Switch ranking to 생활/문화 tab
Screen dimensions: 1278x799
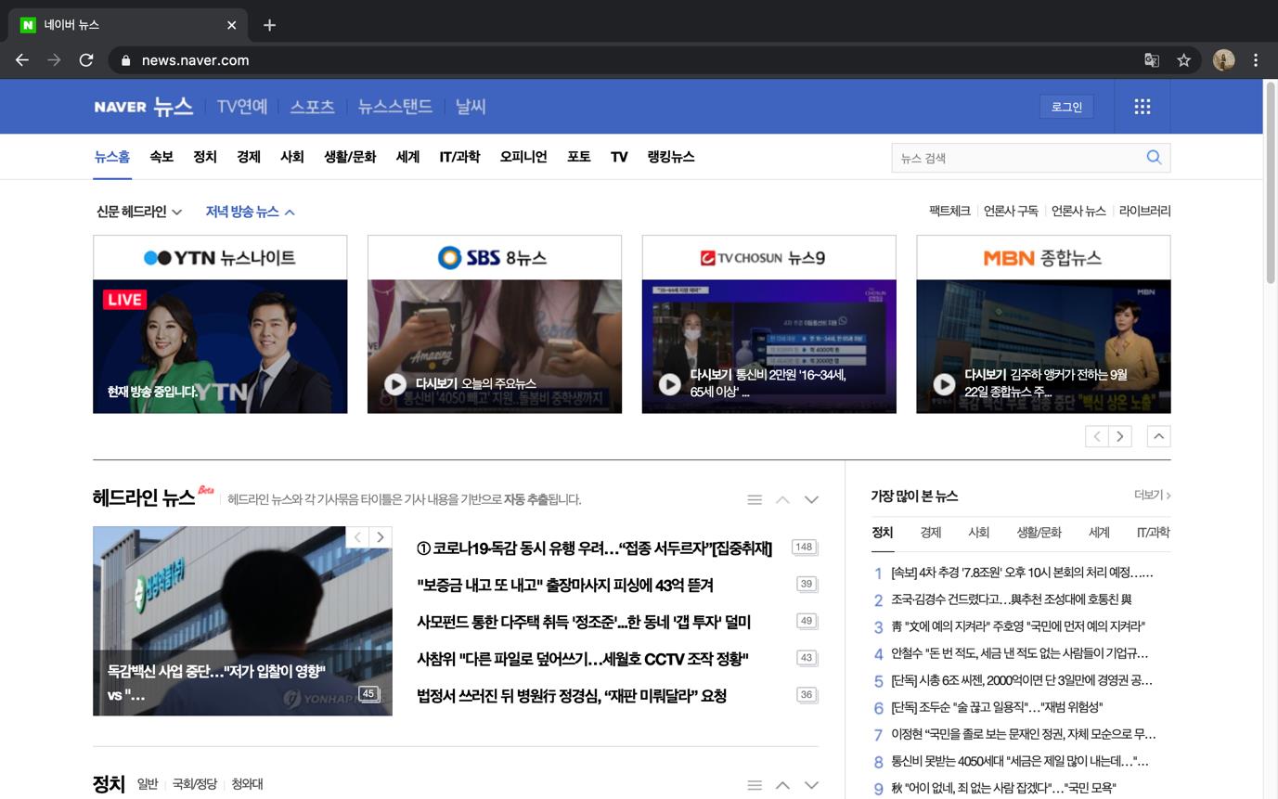1039,532
